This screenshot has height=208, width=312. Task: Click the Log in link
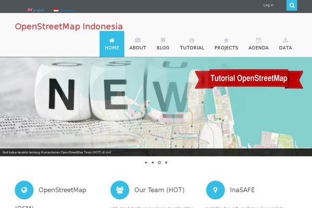268,5
